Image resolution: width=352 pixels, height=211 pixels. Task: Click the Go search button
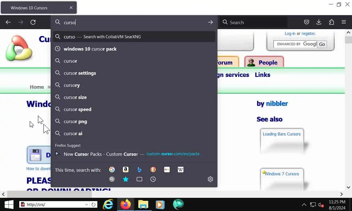point(322,44)
